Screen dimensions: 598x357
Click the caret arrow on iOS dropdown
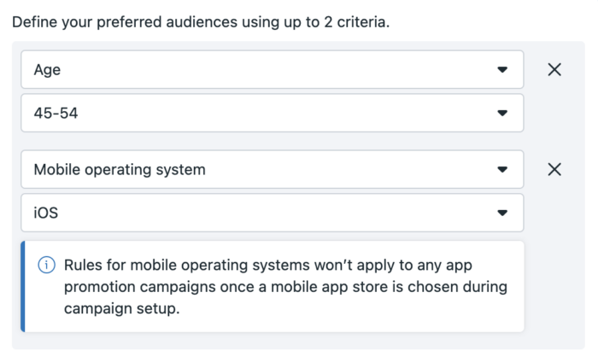click(502, 213)
